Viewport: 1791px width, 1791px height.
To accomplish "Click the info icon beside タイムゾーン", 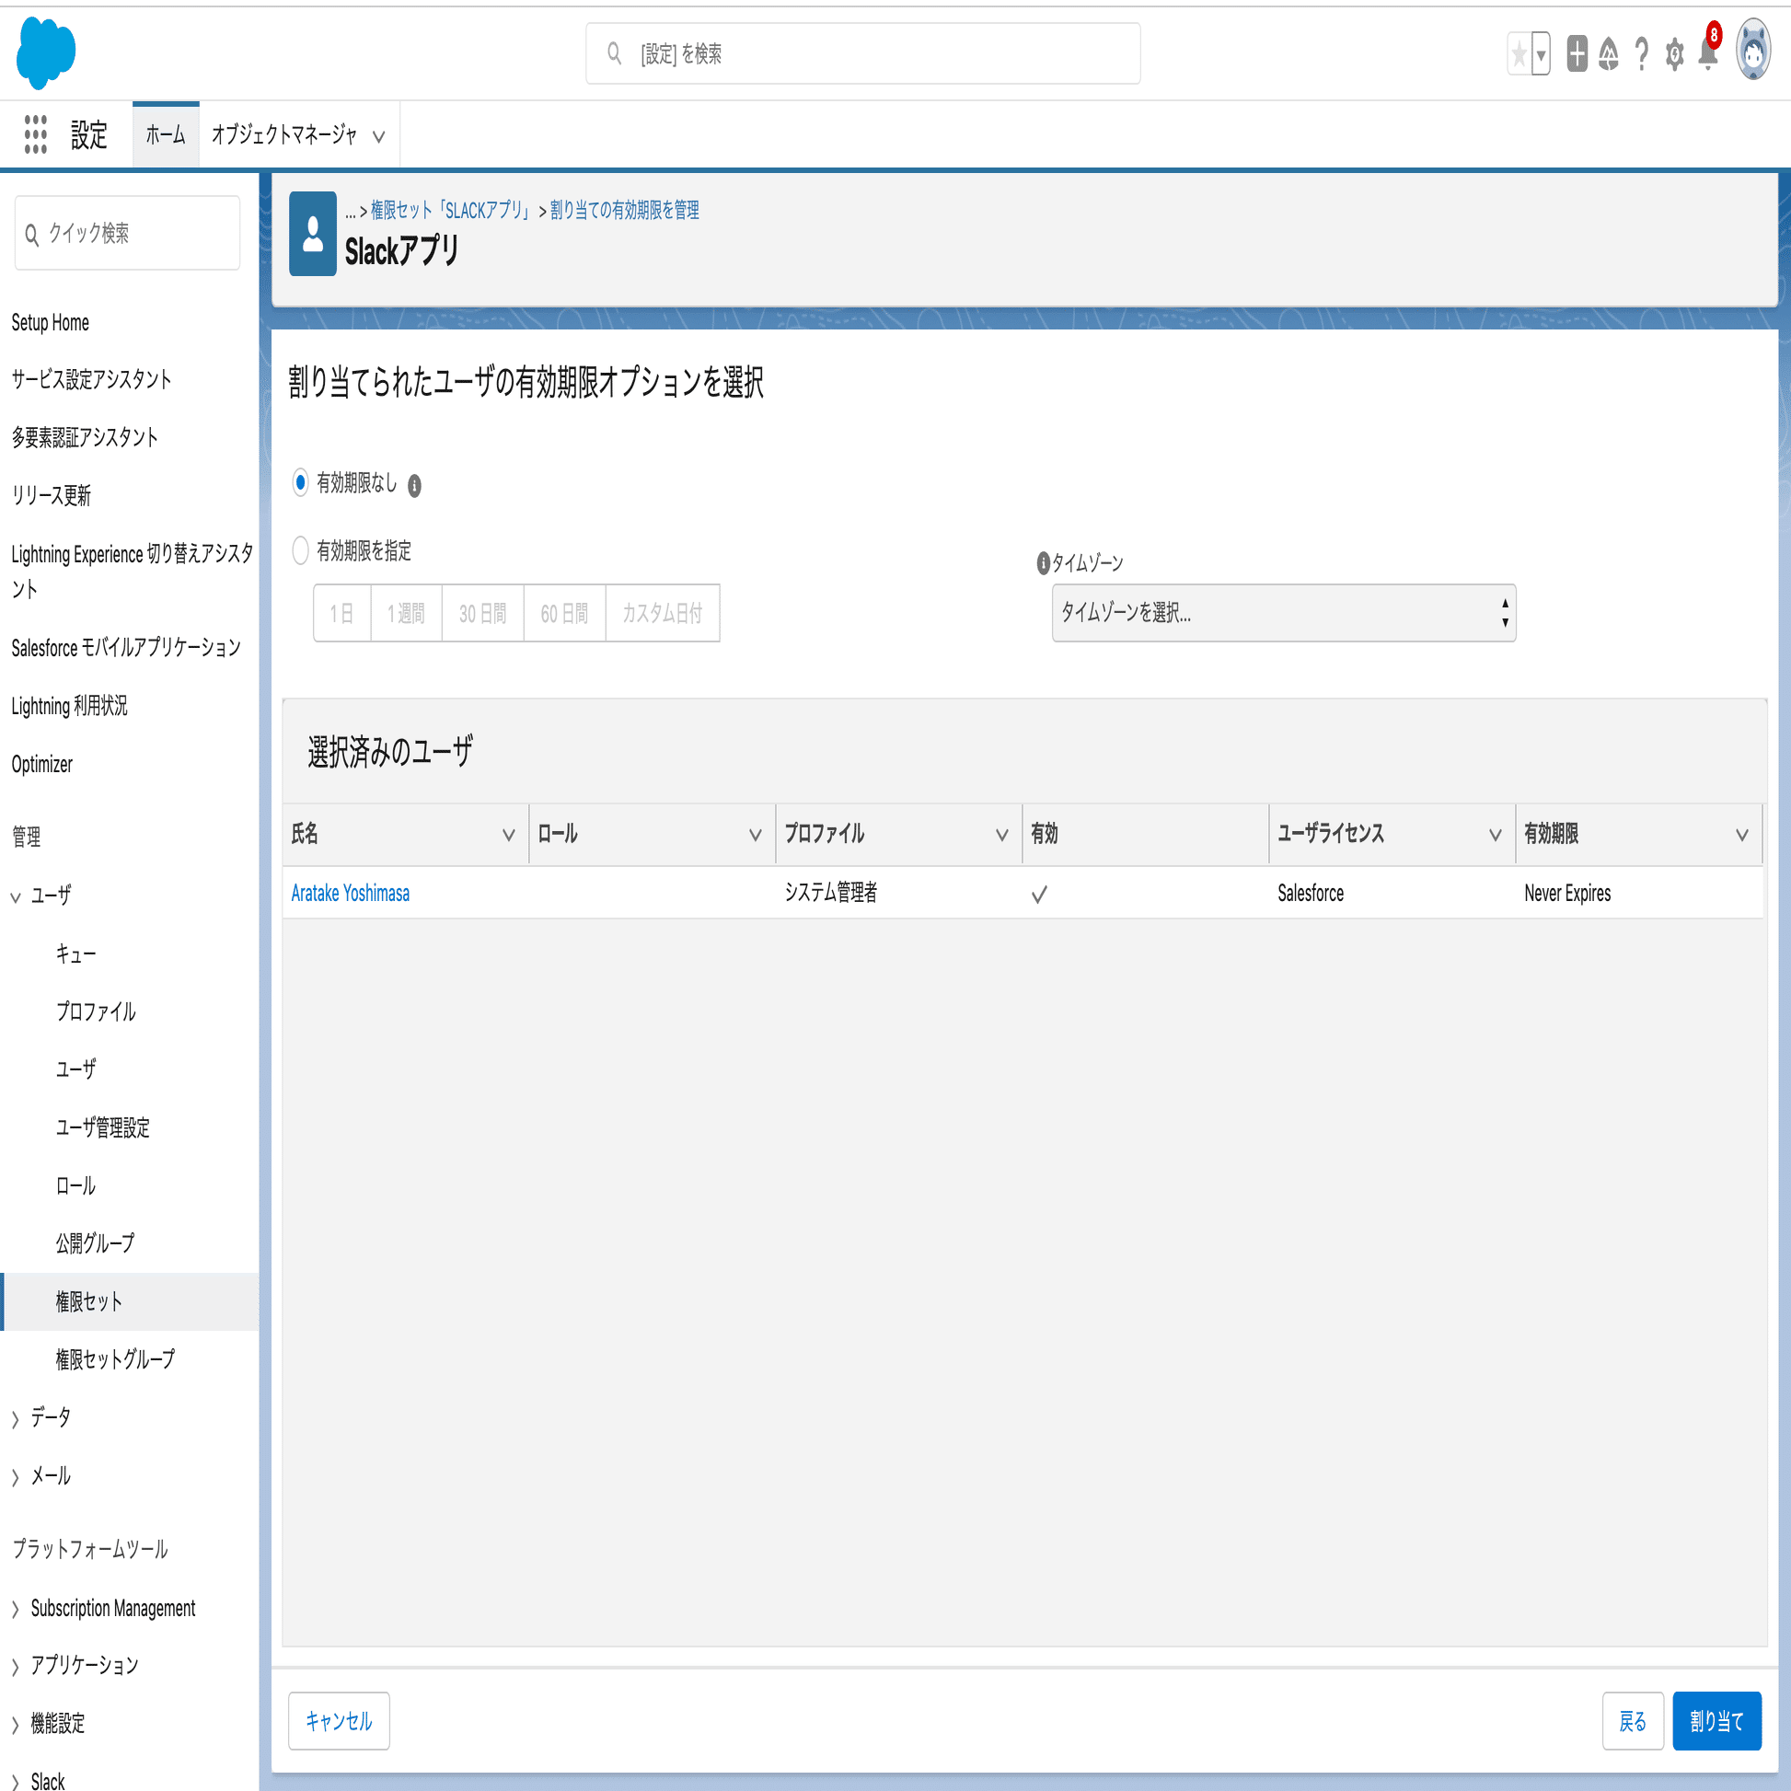I will pos(1043,562).
